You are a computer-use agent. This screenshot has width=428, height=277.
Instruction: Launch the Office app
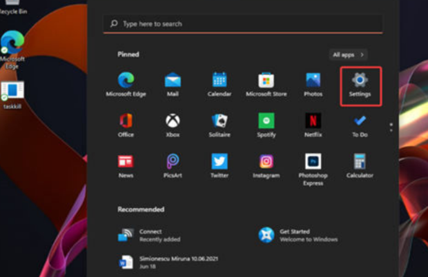[126, 125]
